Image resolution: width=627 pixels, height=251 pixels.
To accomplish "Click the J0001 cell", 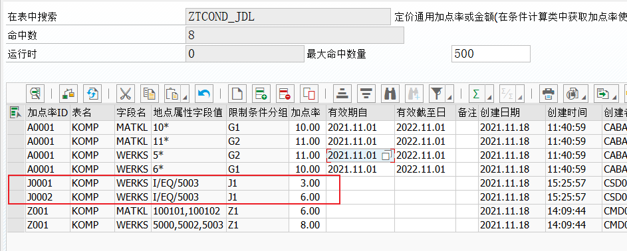I will (48, 183).
